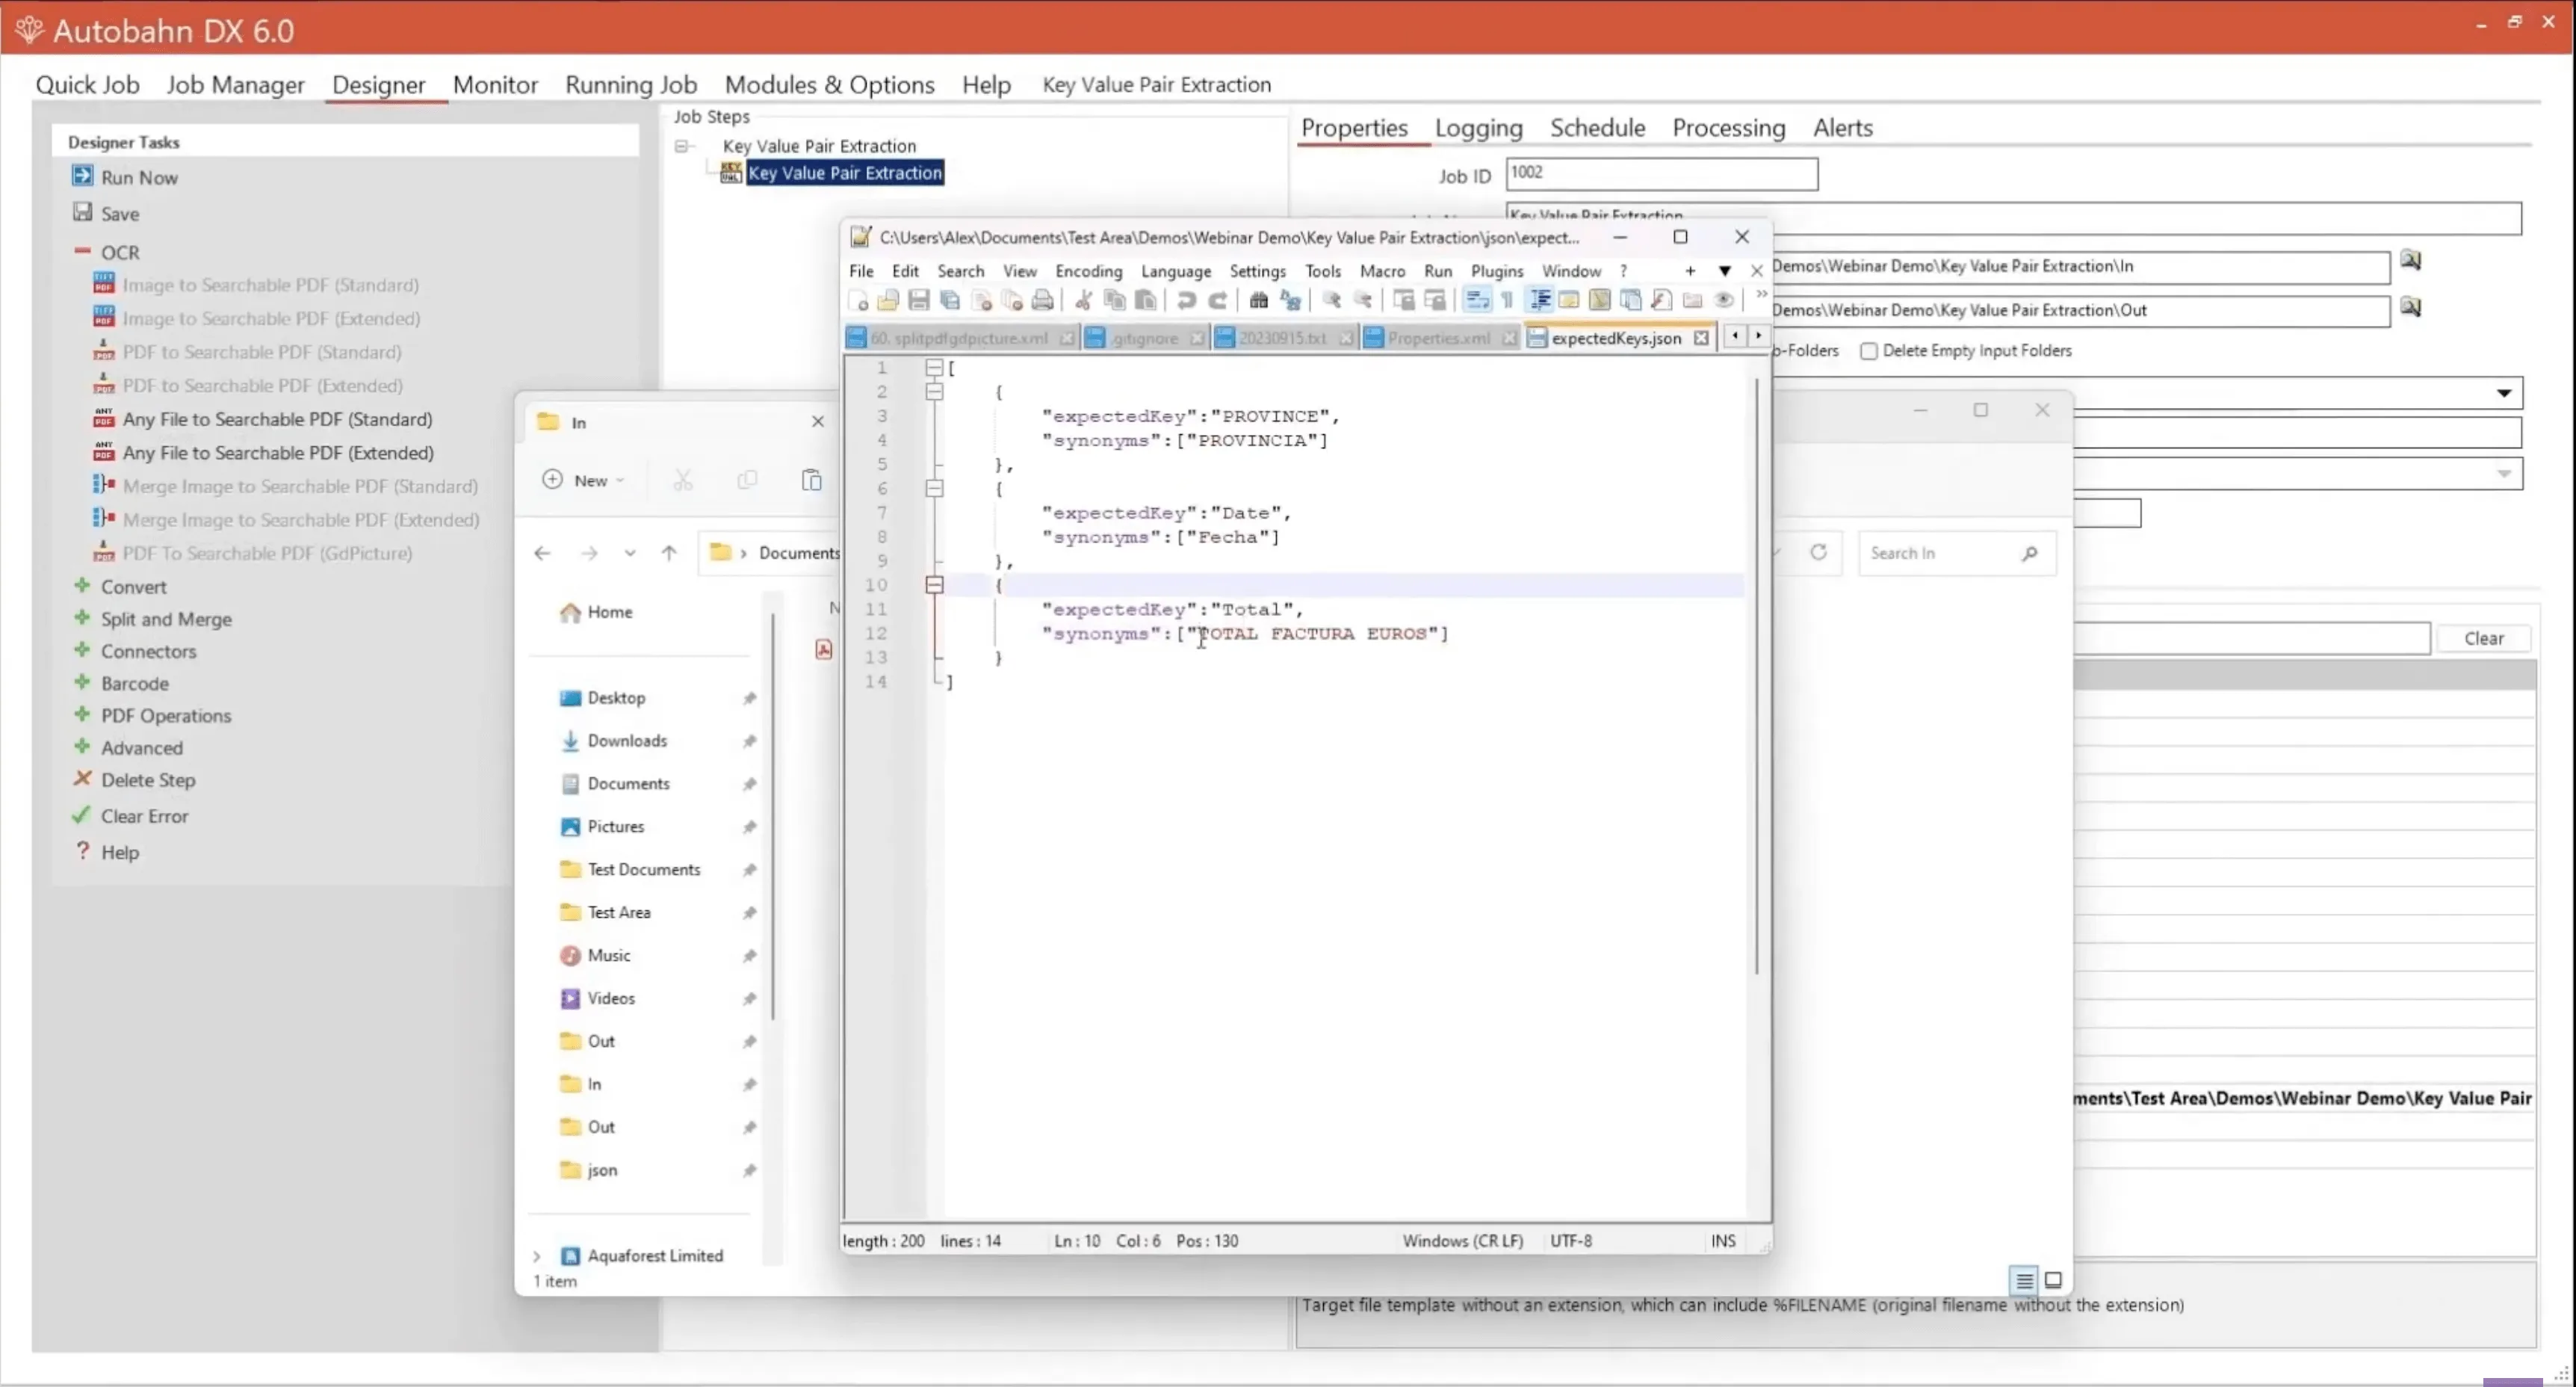Click the Barcode task group label
The width and height of the screenshot is (2576, 1387).
point(134,683)
